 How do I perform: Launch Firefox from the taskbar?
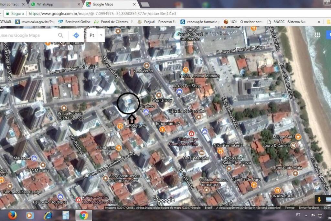12,215
